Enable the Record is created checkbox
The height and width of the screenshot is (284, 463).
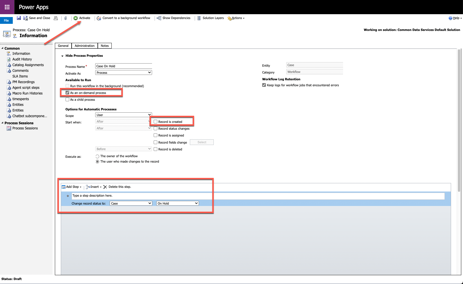(155, 121)
